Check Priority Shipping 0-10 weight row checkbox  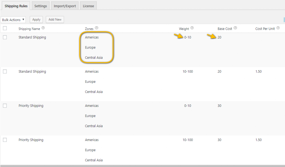click(5, 106)
